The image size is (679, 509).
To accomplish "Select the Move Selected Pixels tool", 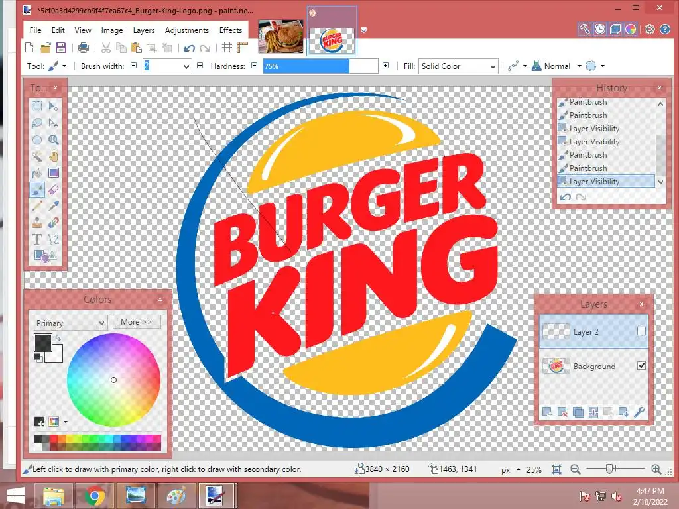I will click(53, 106).
